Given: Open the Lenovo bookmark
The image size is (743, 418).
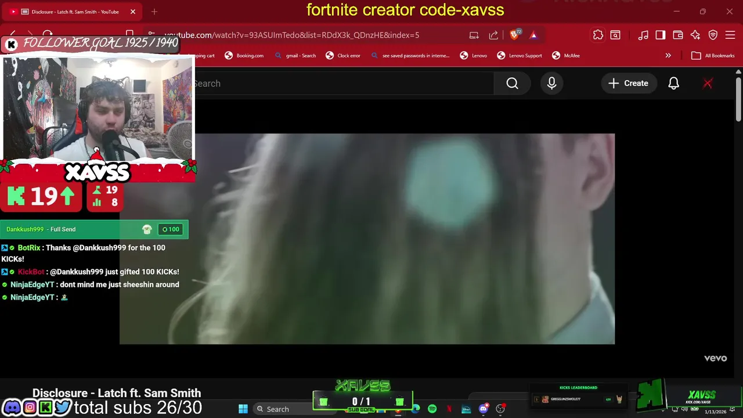Looking at the screenshot, I should (474, 56).
